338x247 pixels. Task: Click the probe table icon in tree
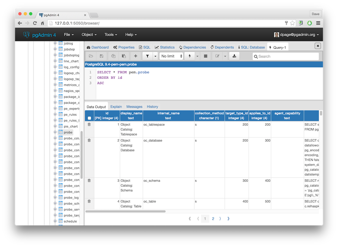(x=61, y=132)
